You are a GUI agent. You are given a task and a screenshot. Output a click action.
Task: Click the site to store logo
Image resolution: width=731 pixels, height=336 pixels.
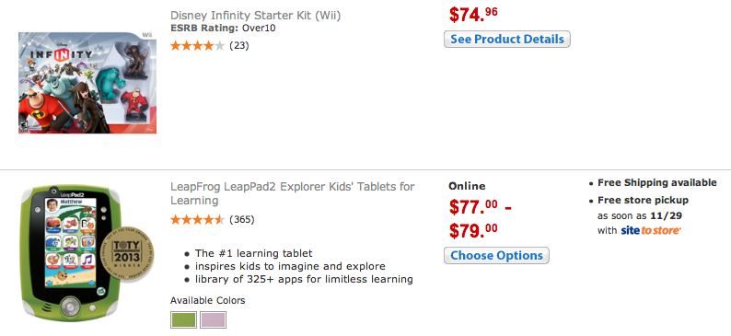651,230
